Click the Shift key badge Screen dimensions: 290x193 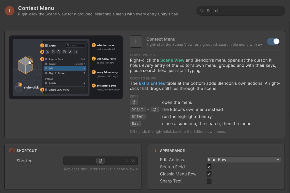coord(138,109)
